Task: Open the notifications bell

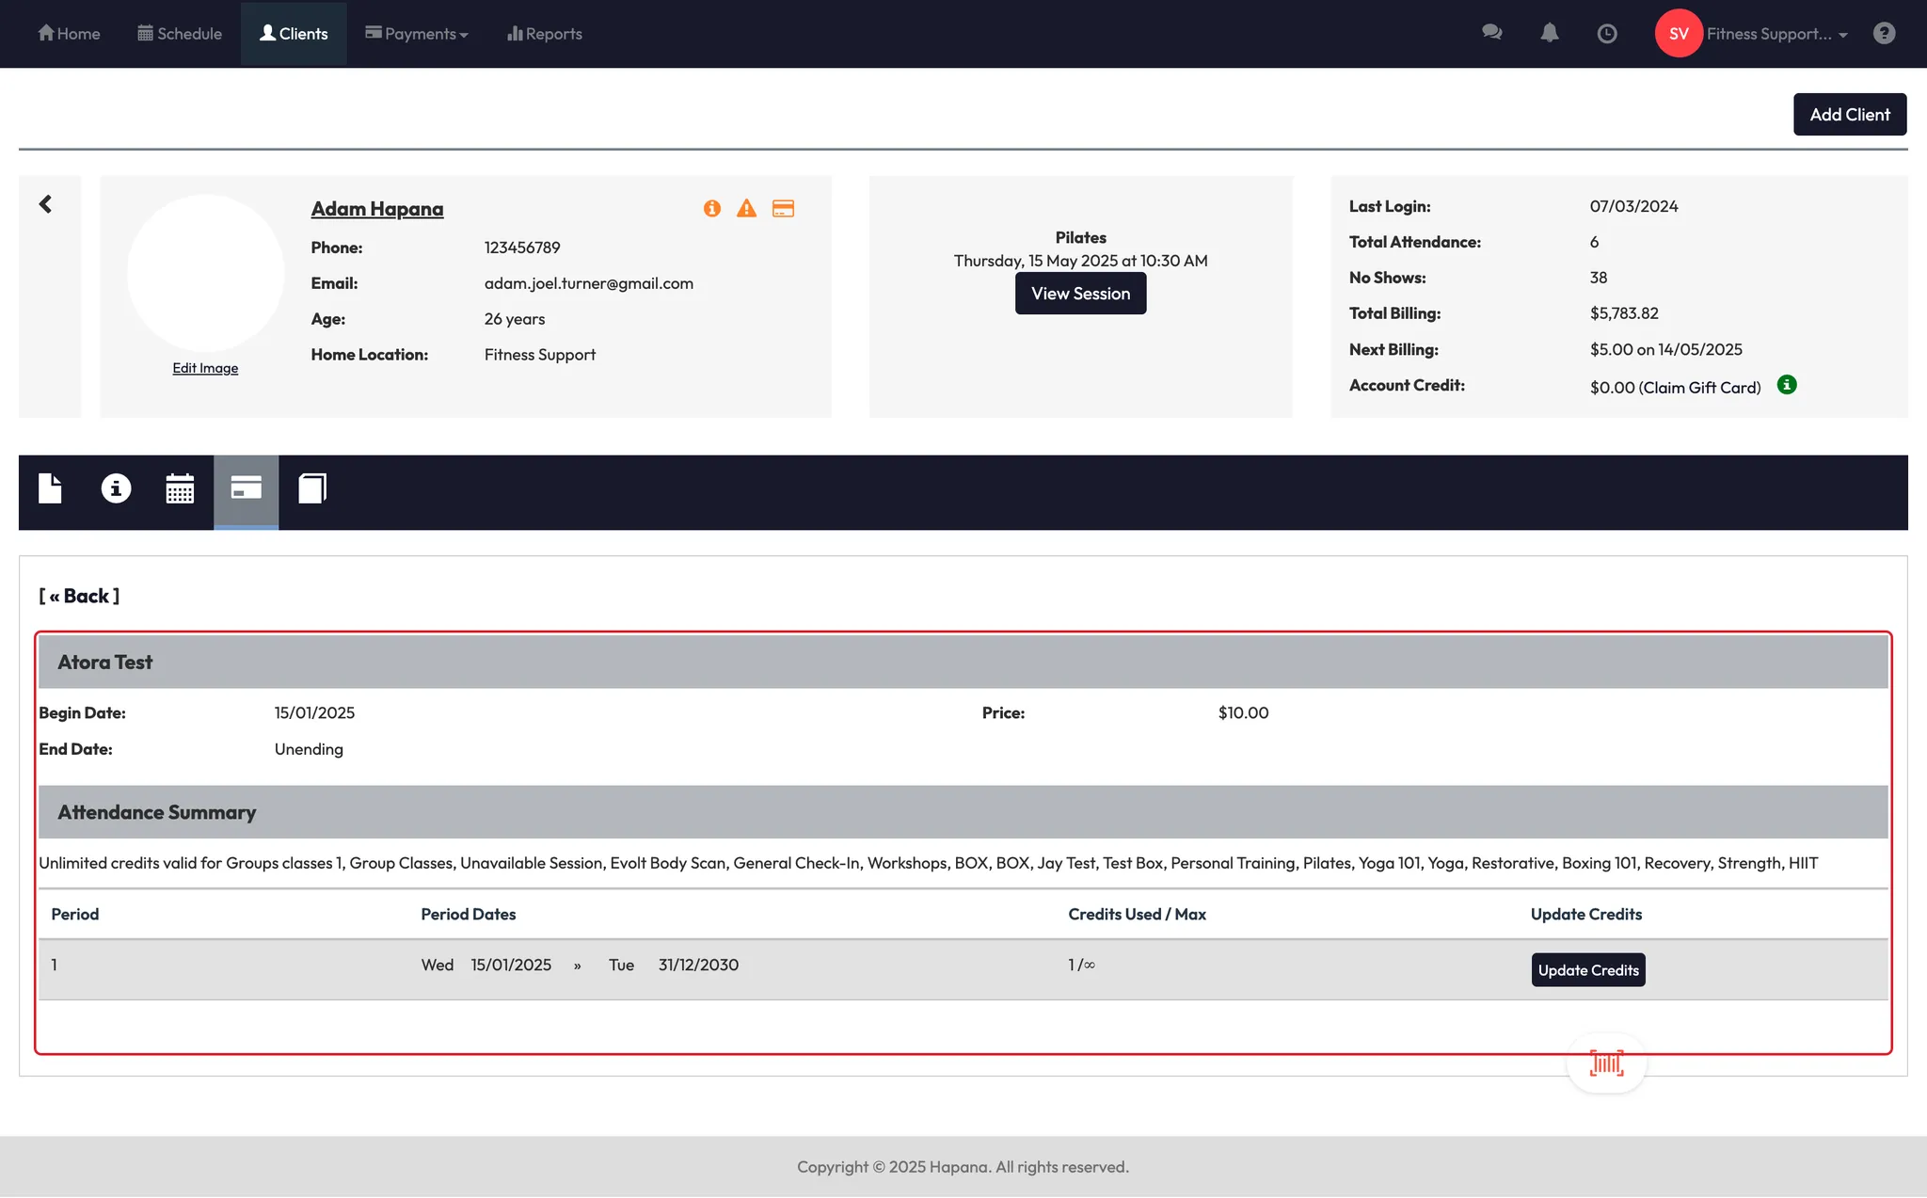Action: pos(1549,33)
